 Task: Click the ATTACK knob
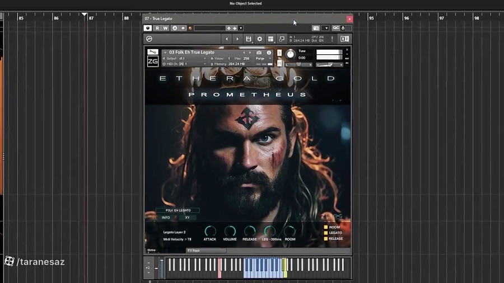pyautogui.click(x=210, y=231)
